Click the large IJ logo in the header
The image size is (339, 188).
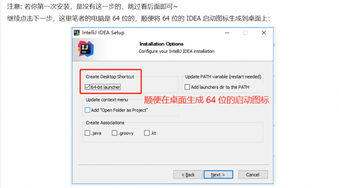click(x=86, y=49)
